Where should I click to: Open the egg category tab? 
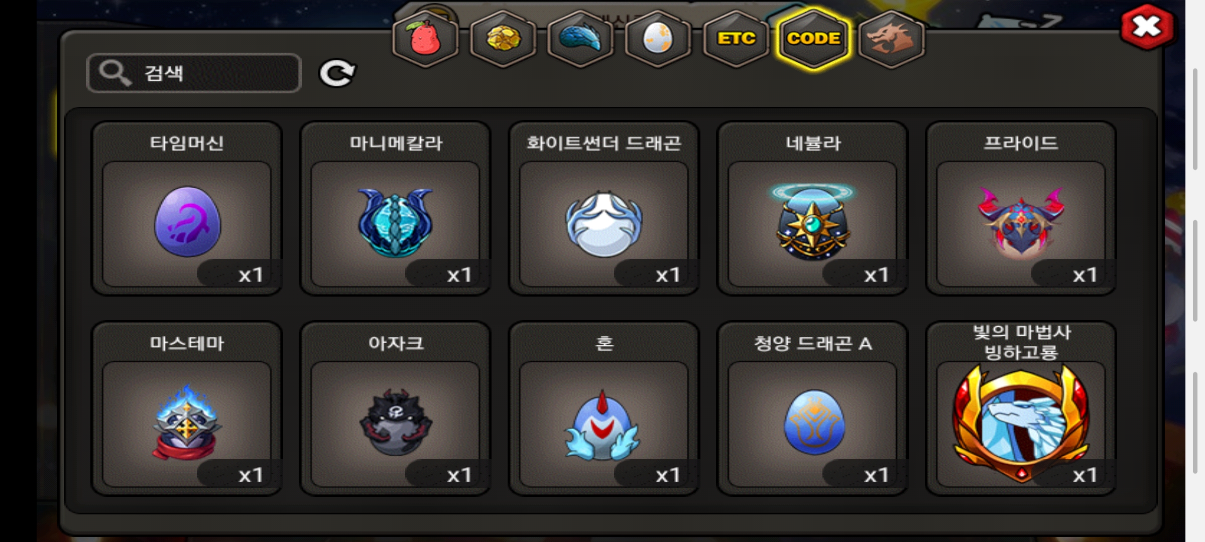658,39
